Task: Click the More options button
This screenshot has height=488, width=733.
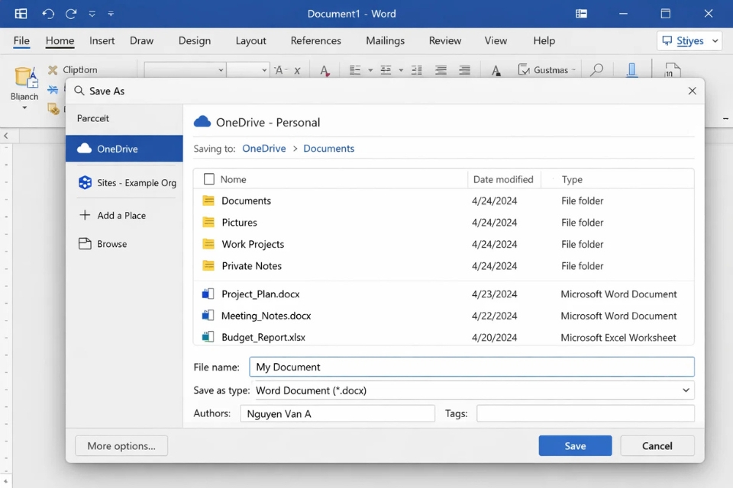Action: pos(121,445)
